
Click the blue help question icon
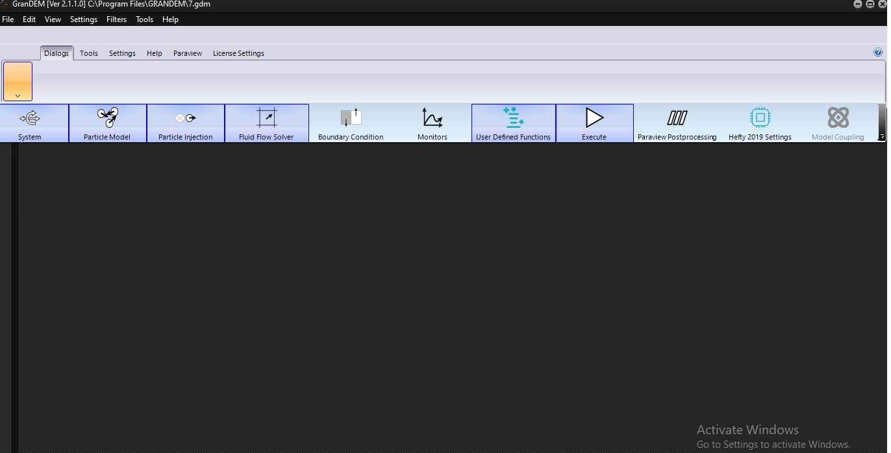coord(878,53)
